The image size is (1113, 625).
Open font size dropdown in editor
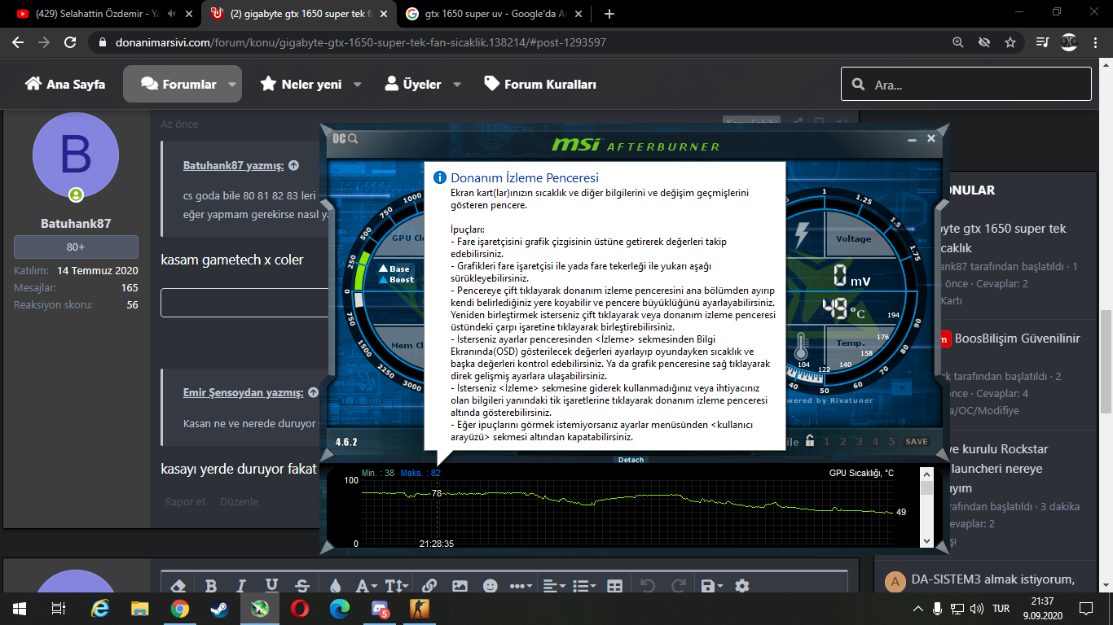(x=396, y=586)
